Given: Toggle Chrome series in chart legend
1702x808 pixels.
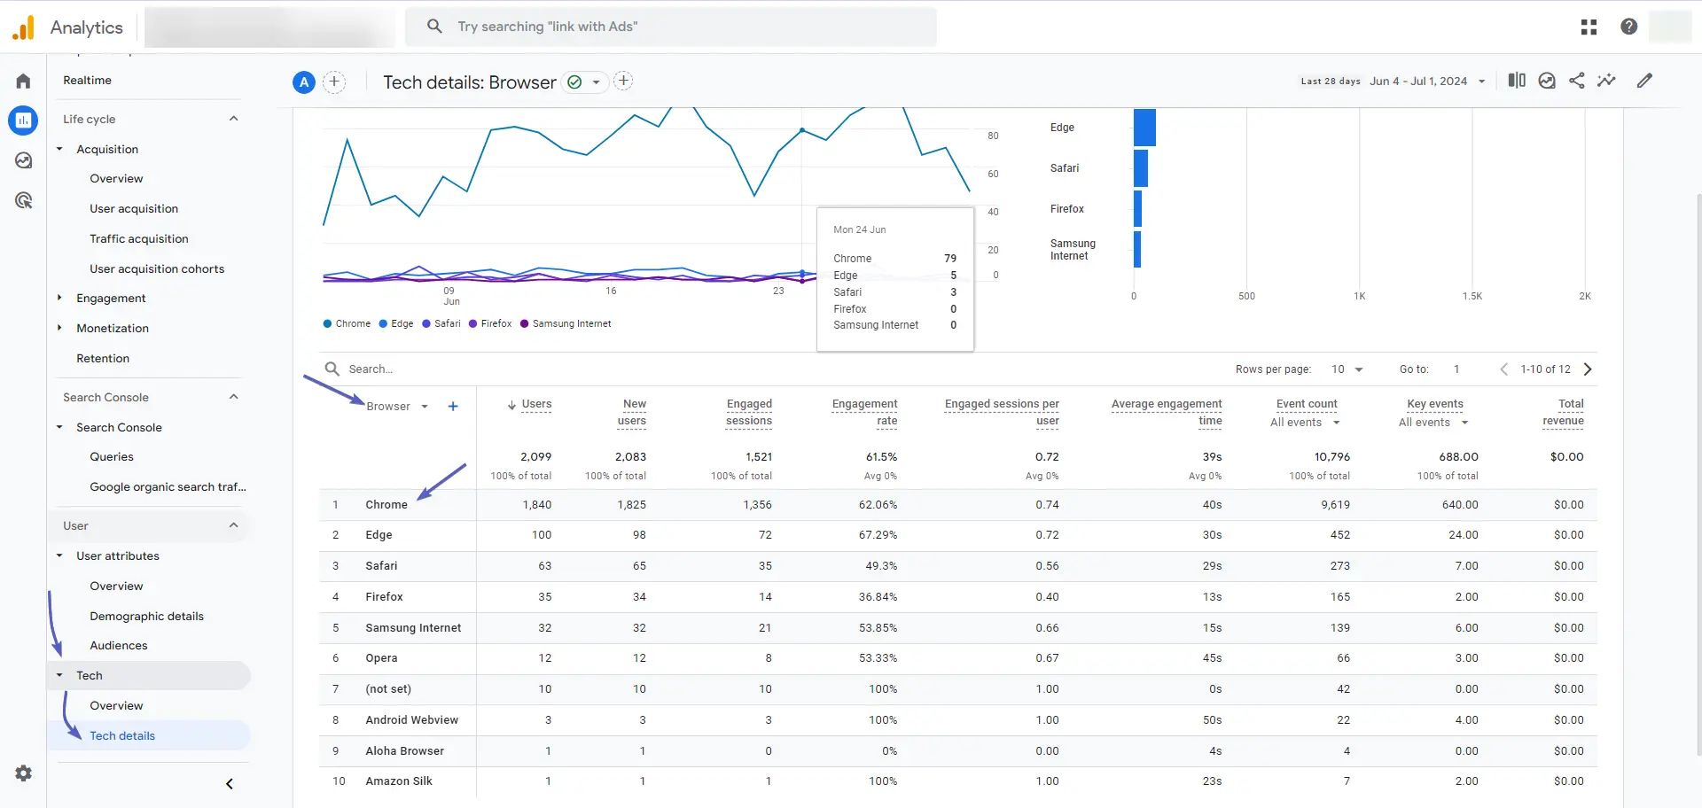Looking at the screenshot, I should [x=347, y=323].
